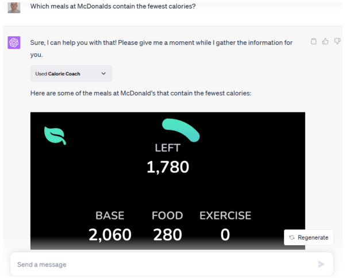Mark the response with thumbs down
This screenshot has width=346, height=278.
pos(337,41)
